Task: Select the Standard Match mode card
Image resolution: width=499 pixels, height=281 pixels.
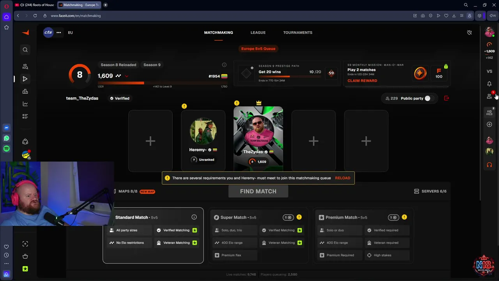Action: coord(153,235)
